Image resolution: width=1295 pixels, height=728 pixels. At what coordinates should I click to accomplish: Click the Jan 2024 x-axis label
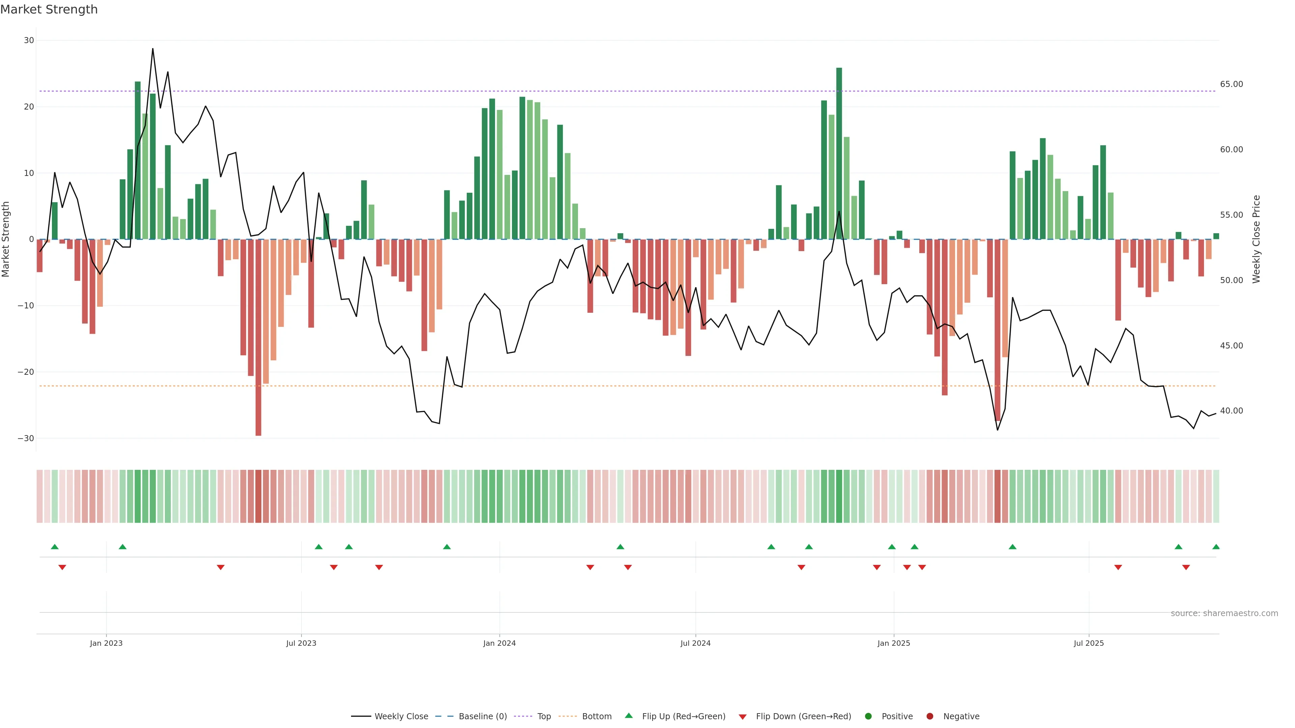tap(499, 643)
